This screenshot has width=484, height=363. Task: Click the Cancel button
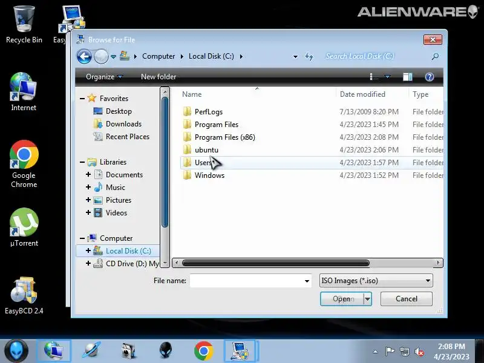[406, 299]
